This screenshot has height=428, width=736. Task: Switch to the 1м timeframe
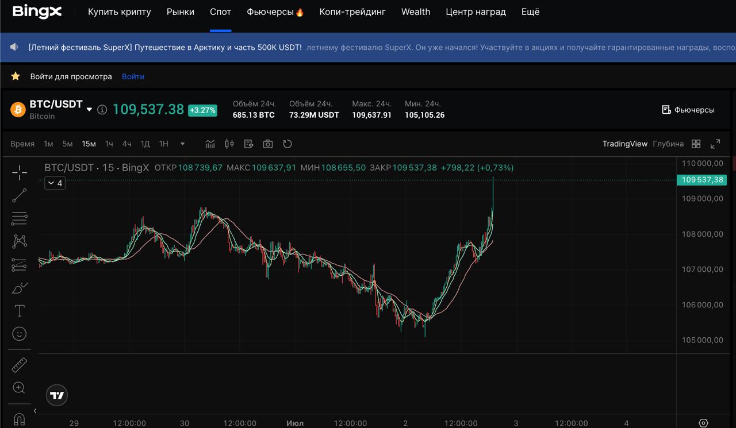point(48,144)
